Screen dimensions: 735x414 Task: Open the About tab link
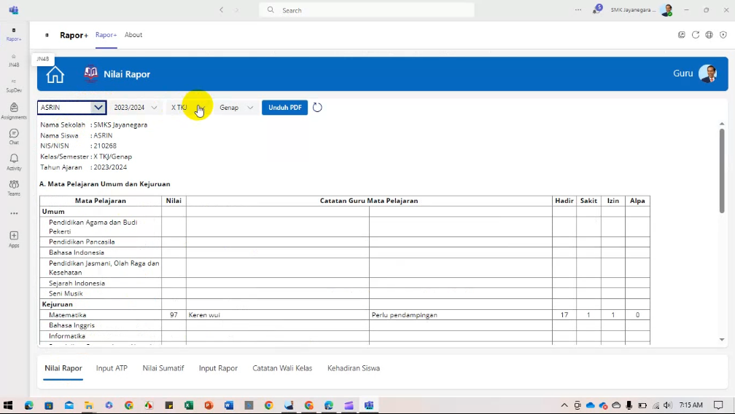[133, 35]
